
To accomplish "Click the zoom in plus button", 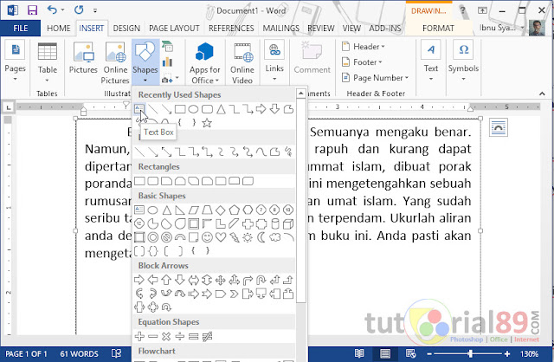I will click(x=507, y=354).
